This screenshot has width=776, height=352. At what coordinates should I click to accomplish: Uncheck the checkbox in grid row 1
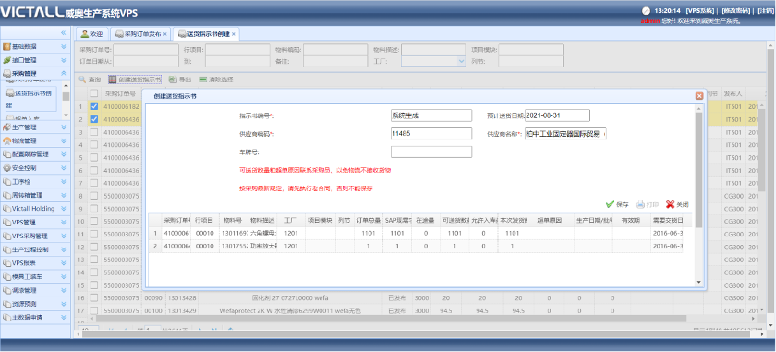pos(94,106)
